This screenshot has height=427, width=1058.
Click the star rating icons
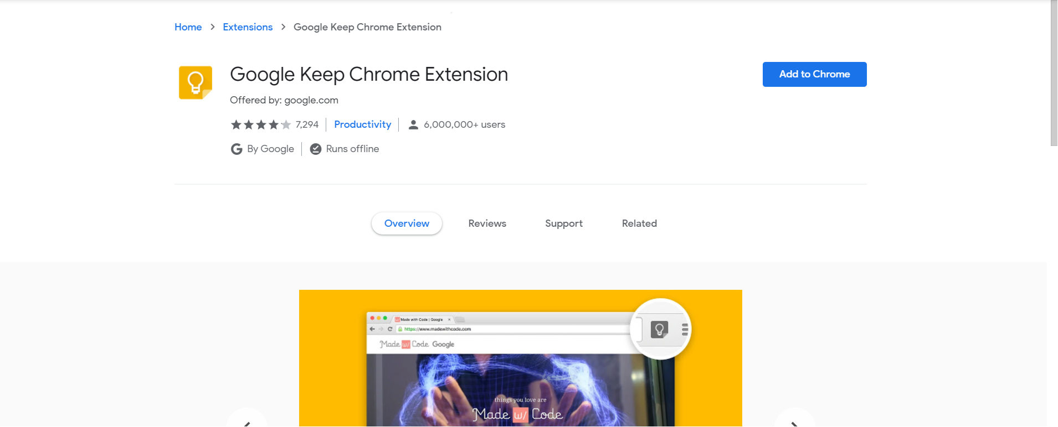click(261, 124)
